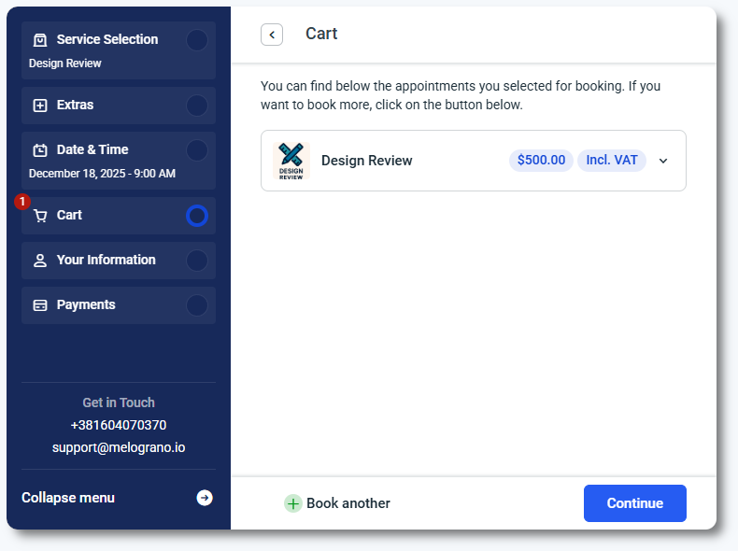Expand the Design Review cart item chevron

click(x=663, y=161)
